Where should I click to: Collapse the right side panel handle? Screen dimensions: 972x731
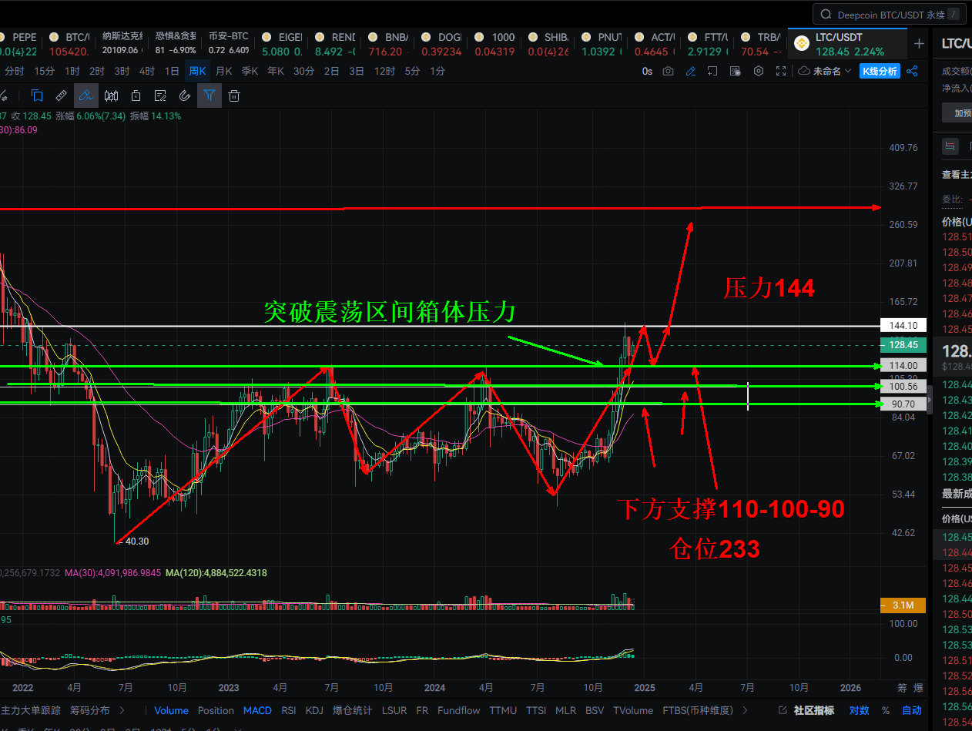pos(930,401)
